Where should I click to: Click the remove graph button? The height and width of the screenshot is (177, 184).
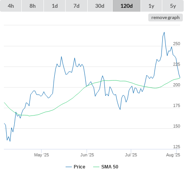pyautogui.click(x=165, y=18)
